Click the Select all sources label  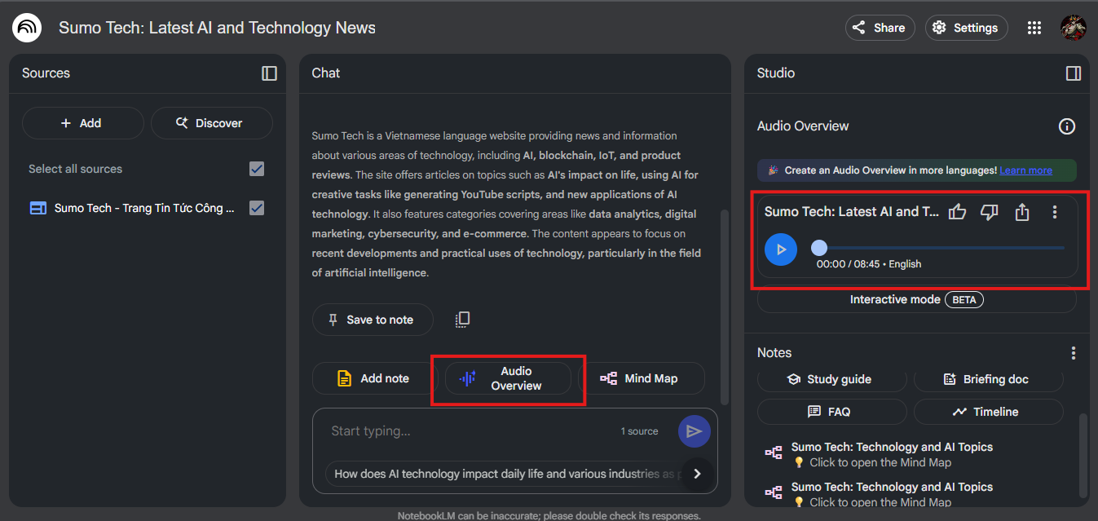coord(75,169)
